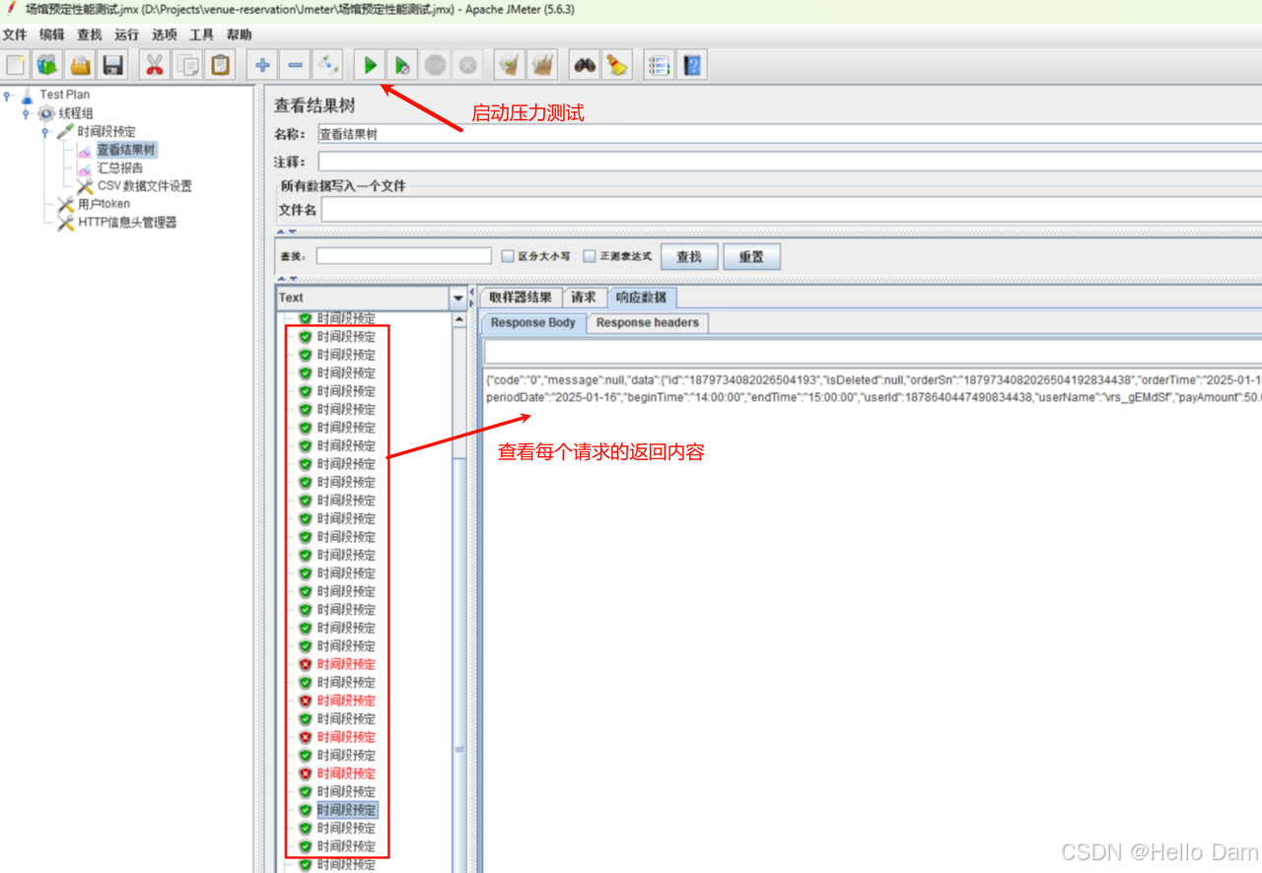Image resolution: width=1262 pixels, height=873 pixels.
Task: Open the Text renderer dropdown
Action: (x=458, y=298)
